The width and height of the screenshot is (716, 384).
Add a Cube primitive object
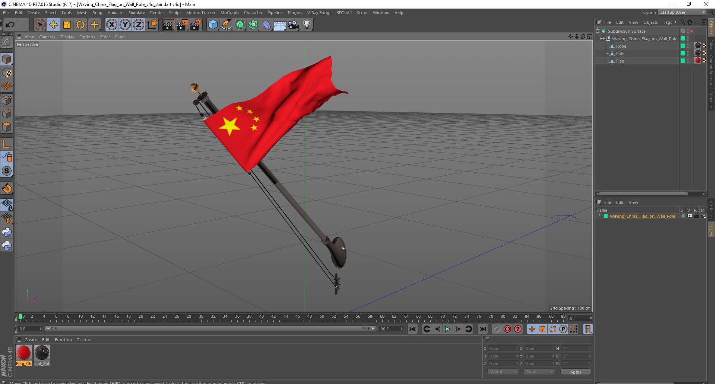pyautogui.click(x=213, y=25)
